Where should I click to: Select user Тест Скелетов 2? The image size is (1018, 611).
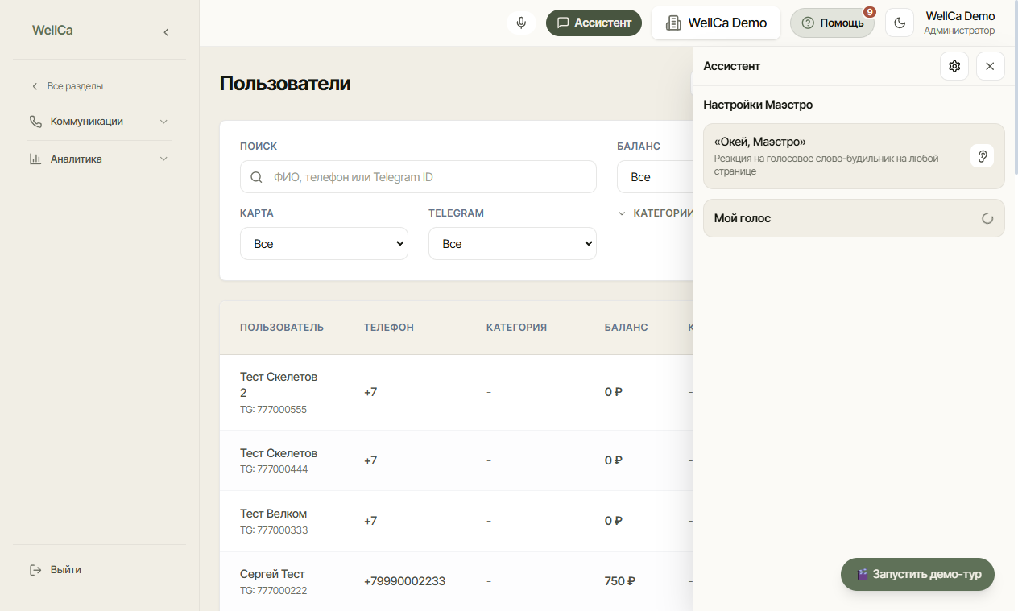point(279,385)
